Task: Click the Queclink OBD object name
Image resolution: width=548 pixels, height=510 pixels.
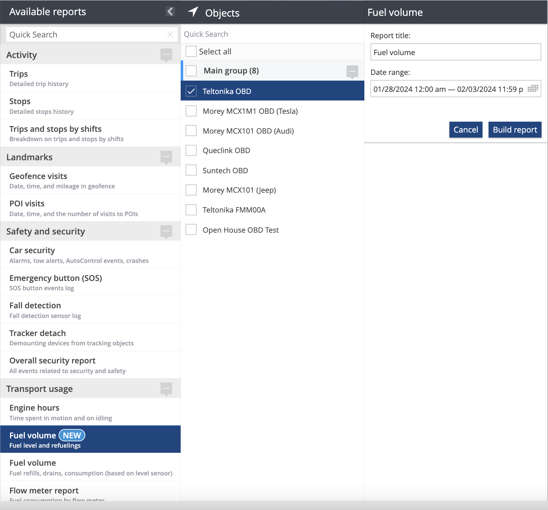Action: tap(226, 151)
